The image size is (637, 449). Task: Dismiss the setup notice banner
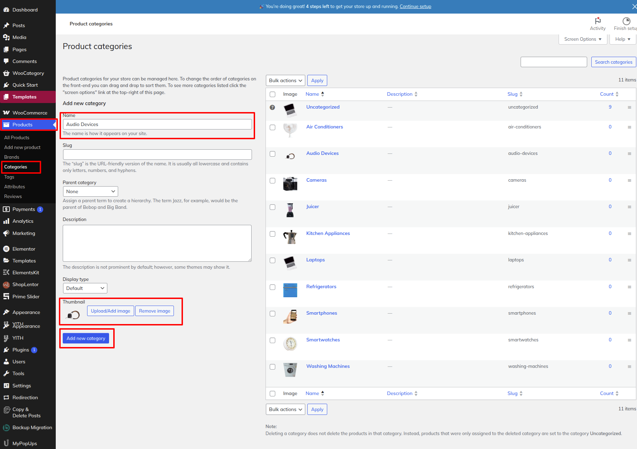[634, 7]
